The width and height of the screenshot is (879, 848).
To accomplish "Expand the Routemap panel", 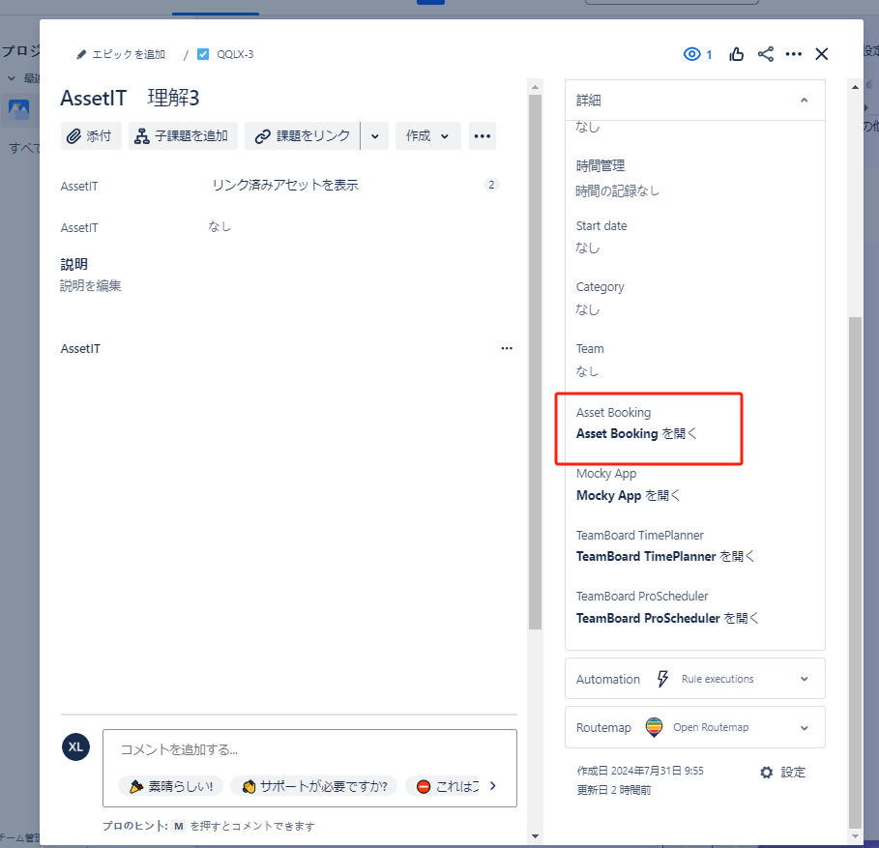I will click(804, 727).
